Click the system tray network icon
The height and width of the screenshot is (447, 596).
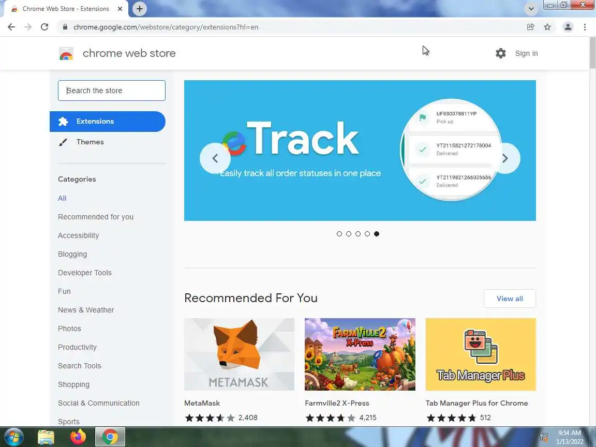point(544,437)
